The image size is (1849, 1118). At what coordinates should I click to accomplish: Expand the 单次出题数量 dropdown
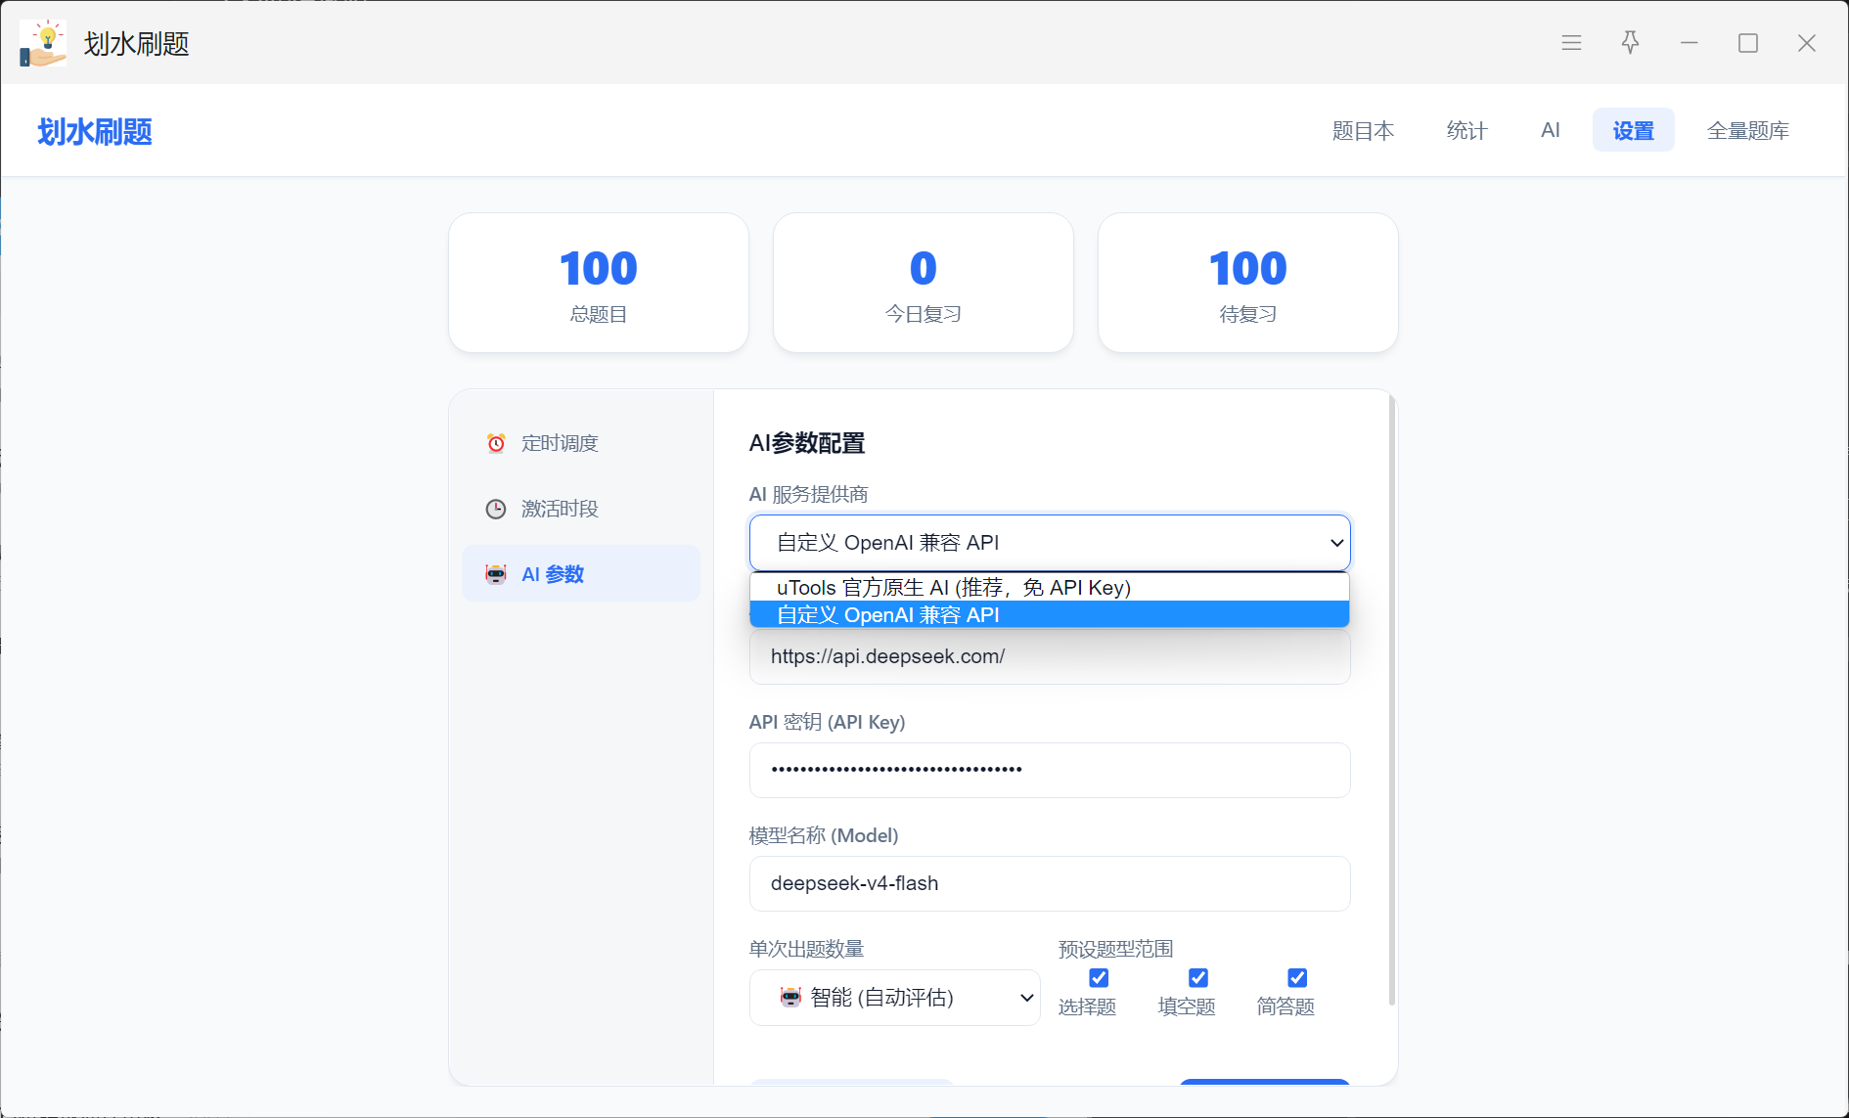894,998
